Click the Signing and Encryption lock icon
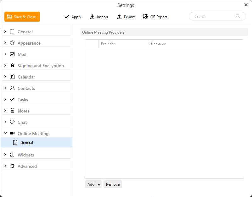 point(12,65)
